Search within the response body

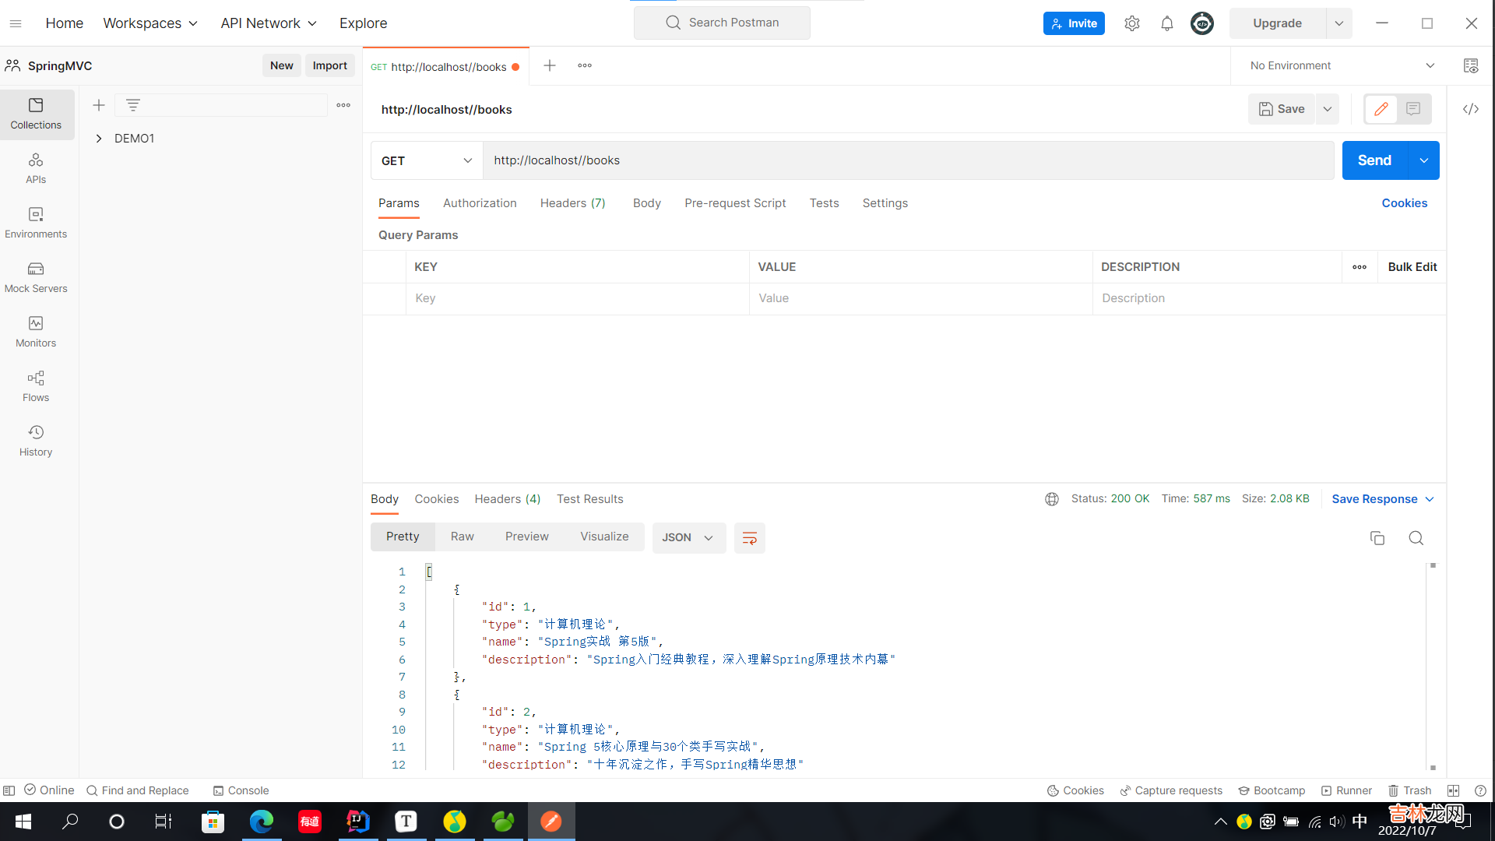click(x=1416, y=538)
